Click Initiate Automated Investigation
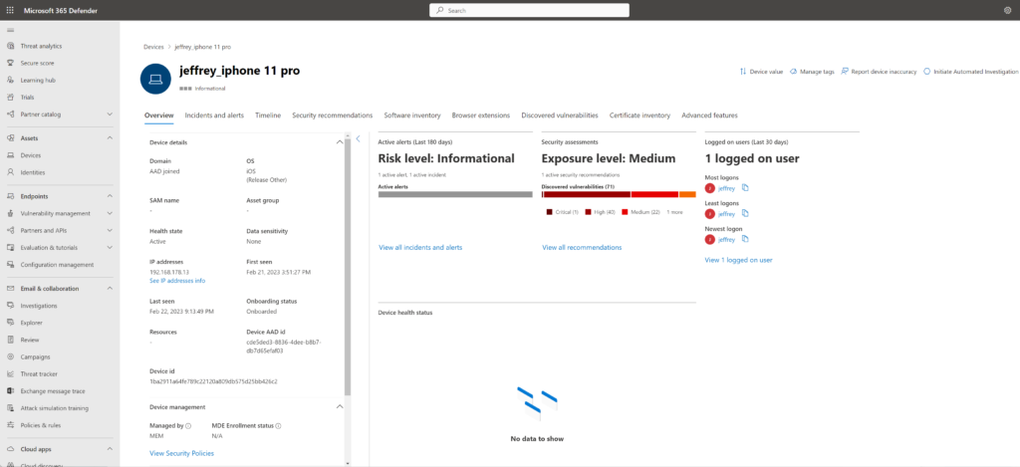The height and width of the screenshot is (467, 1020). coord(970,73)
